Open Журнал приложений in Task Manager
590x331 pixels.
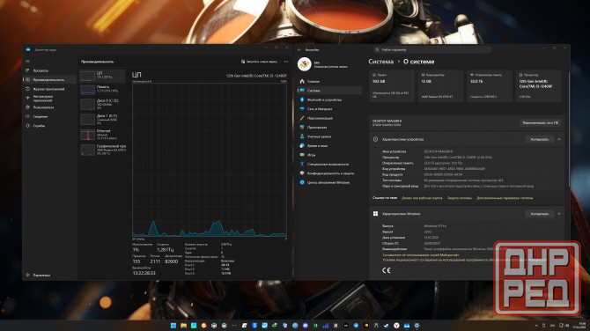[x=50, y=89]
